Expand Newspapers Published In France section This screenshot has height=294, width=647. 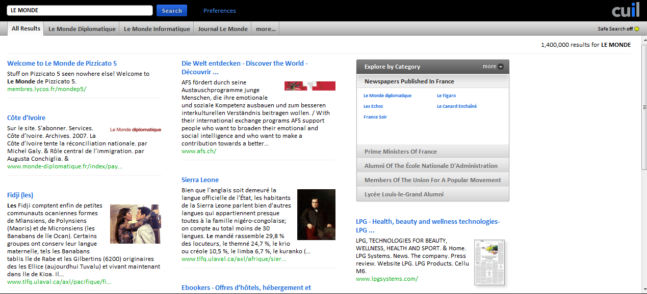432,81
